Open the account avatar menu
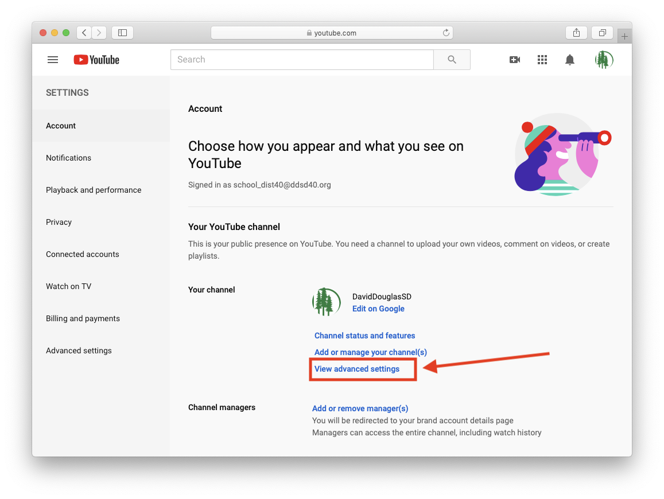This screenshot has width=664, height=499. click(x=603, y=60)
